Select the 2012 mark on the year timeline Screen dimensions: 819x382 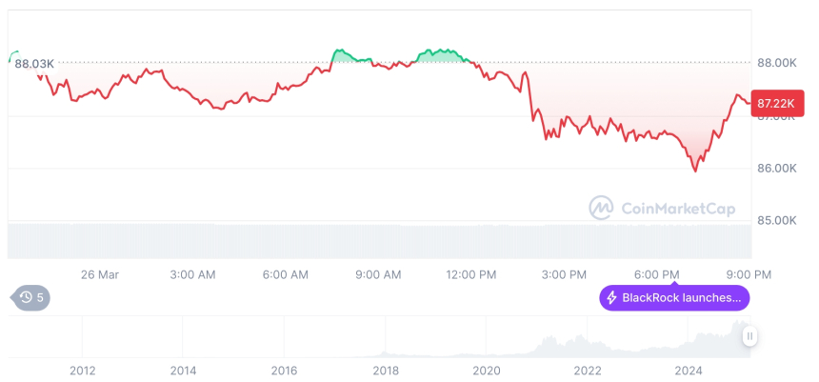pos(83,371)
